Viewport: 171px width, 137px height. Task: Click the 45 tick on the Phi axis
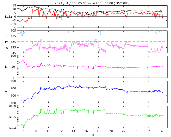pyautogui.click(x=14, y=53)
